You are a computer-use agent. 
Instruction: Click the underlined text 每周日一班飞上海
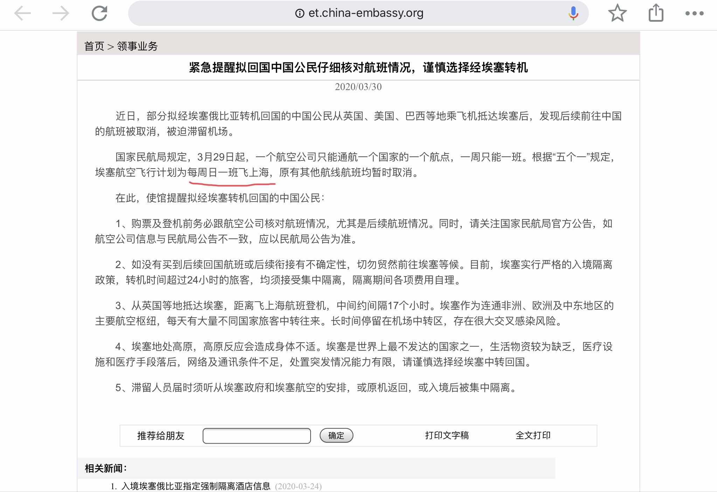pos(228,172)
